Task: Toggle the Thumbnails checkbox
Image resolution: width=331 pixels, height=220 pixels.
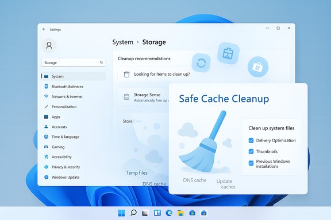Action: point(251,151)
